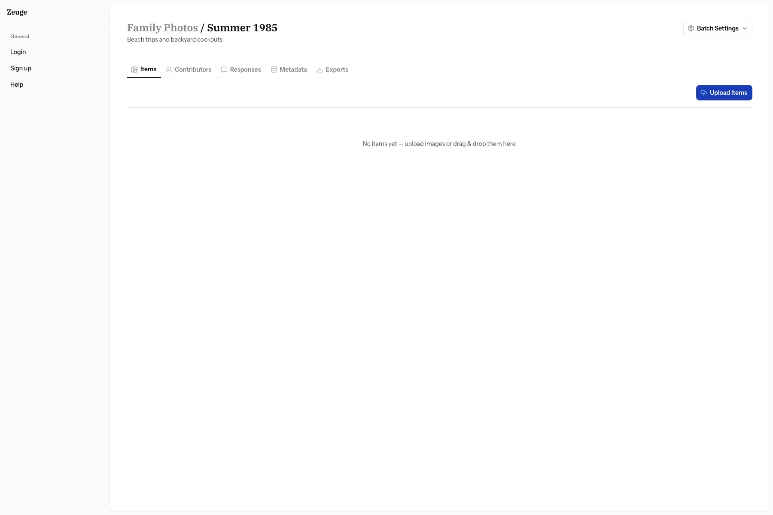The width and height of the screenshot is (773, 515).
Task: Open the Responses tab
Action: pyautogui.click(x=245, y=70)
